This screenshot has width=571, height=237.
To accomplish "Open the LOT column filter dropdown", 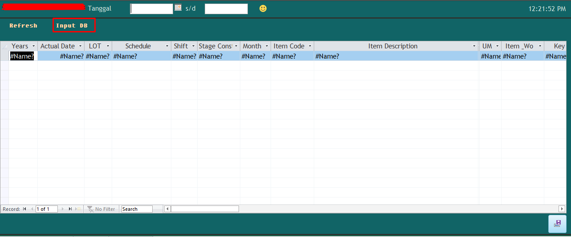I will click(108, 46).
